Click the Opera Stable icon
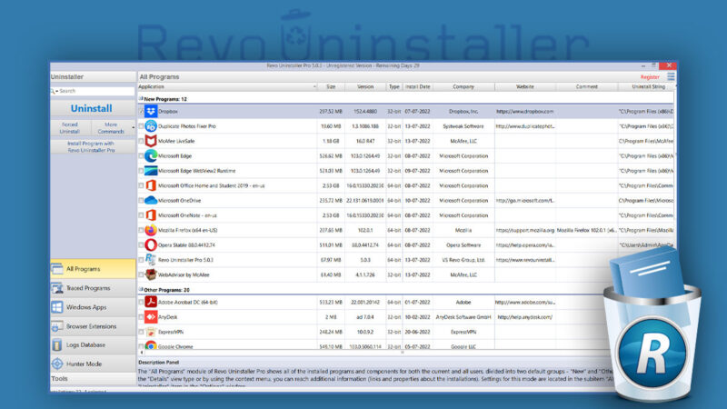Image resolution: width=727 pixels, height=409 pixels. pyautogui.click(x=151, y=244)
